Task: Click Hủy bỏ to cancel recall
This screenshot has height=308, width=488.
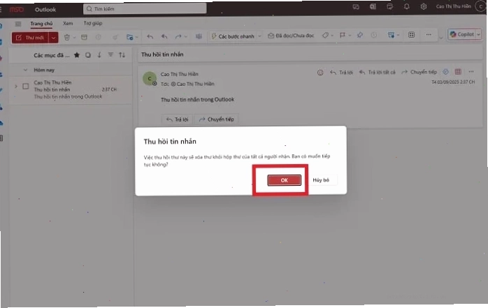Action: pos(321,180)
